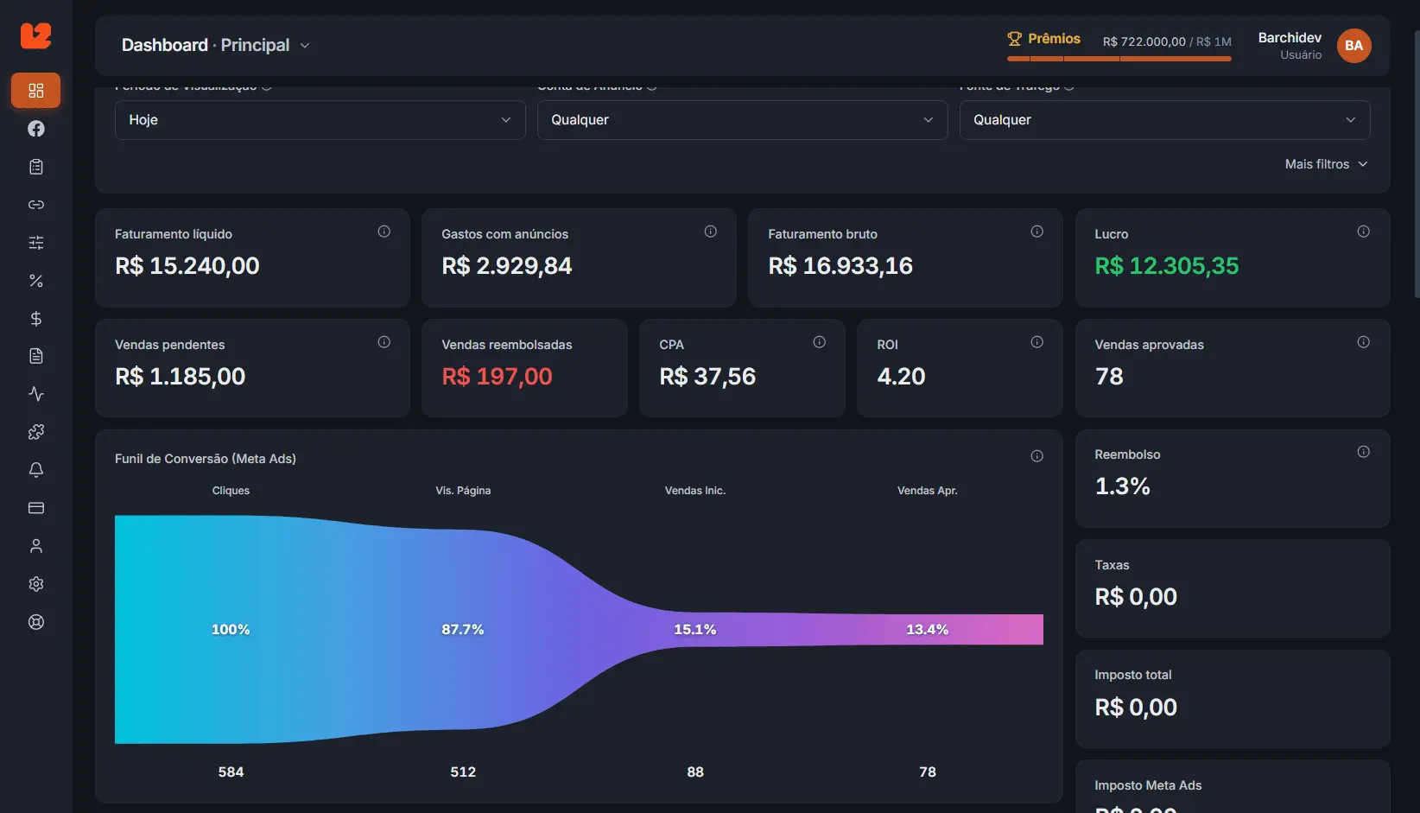This screenshot has width=1420, height=813.
Task: Open the lifebuoy support icon in sidebar
Action: click(x=35, y=622)
